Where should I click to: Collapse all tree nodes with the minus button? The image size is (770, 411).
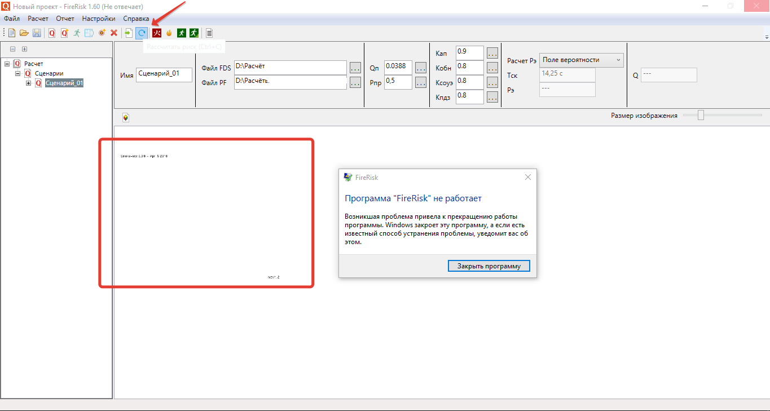click(13, 49)
